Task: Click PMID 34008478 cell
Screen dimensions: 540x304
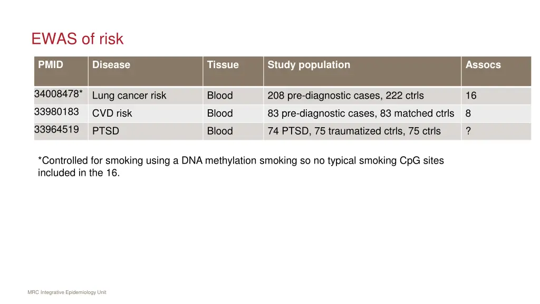Action: point(61,96)
